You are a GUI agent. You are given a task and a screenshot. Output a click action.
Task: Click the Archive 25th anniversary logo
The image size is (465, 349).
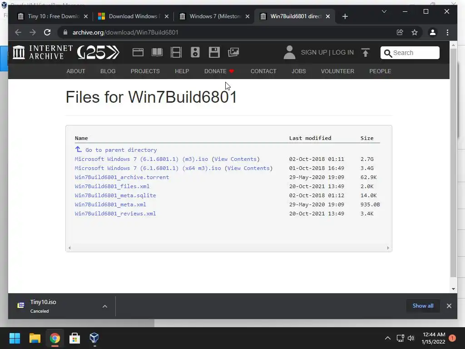(98, 53)
